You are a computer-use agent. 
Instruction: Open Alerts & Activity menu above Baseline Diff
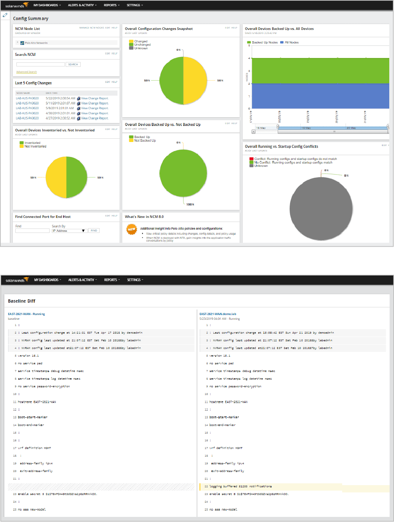click(82, 280)
